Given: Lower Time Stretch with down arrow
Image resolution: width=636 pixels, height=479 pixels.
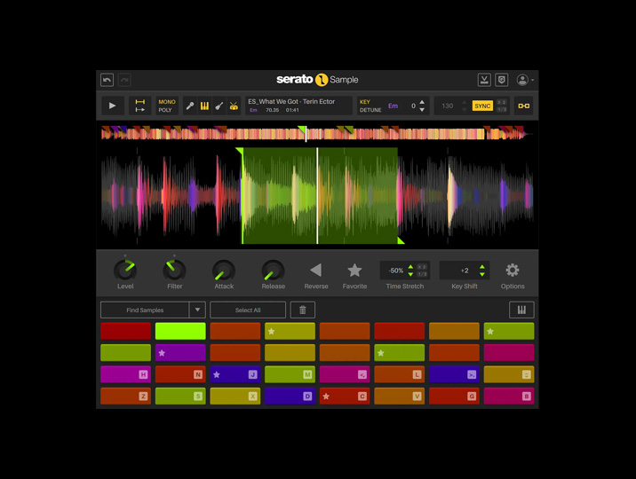Looking at the screenshot, I should (x=410, y=274).
